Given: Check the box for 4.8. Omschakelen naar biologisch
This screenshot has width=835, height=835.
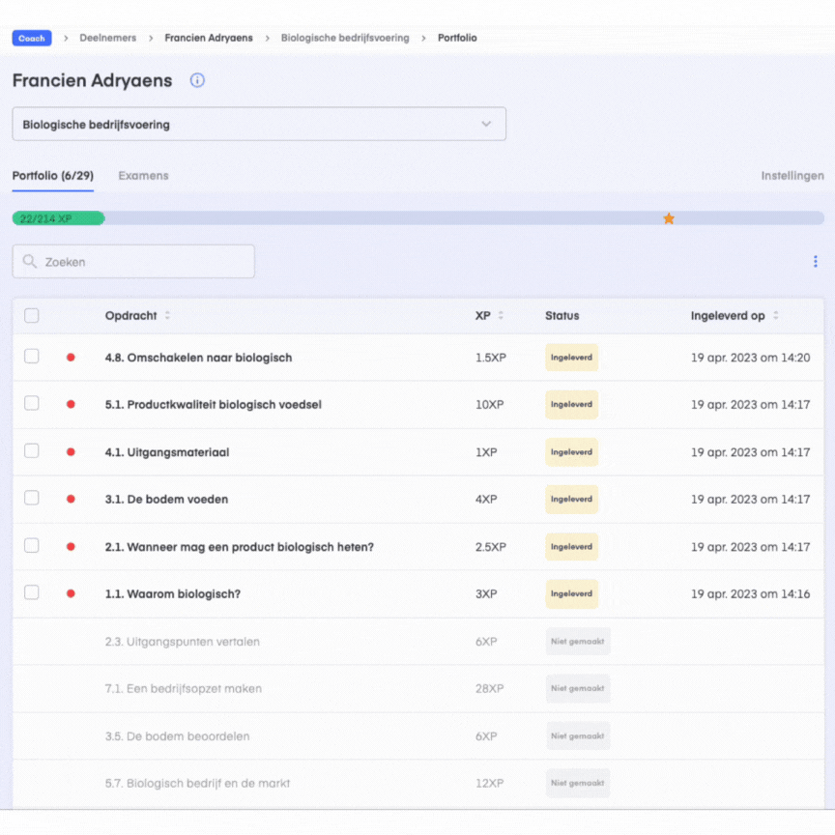Looking at the screenshot, I should (32, 357).
